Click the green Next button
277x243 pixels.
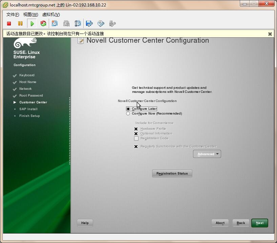260,223
